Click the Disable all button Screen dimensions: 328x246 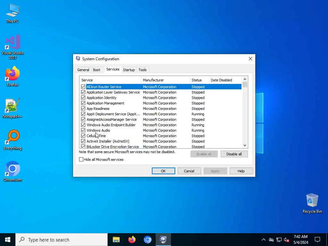(234, 154)
